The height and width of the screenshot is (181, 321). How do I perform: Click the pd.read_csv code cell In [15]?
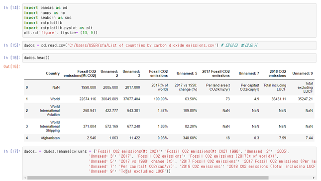pyautogui.click(x=169, y=45)
